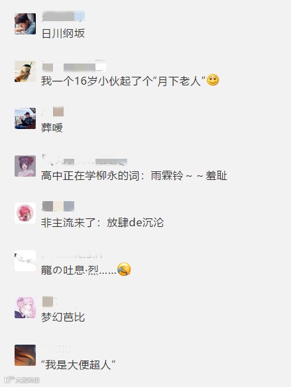Select the pink-haired anime girl avatar
The image size is (291, 387).
(x=25, y=308)
